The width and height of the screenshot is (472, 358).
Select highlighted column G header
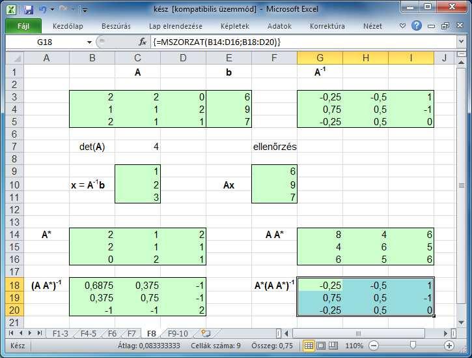pos(320,57)
